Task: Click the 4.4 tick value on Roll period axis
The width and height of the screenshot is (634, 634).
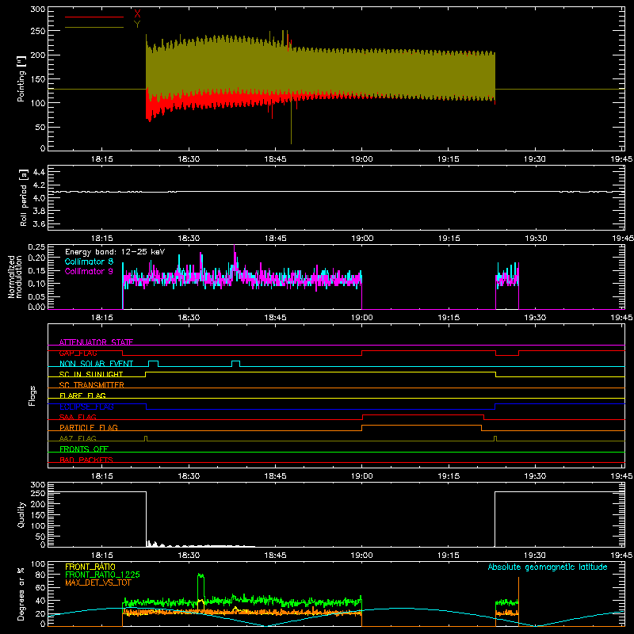Action: coord(39,172)
